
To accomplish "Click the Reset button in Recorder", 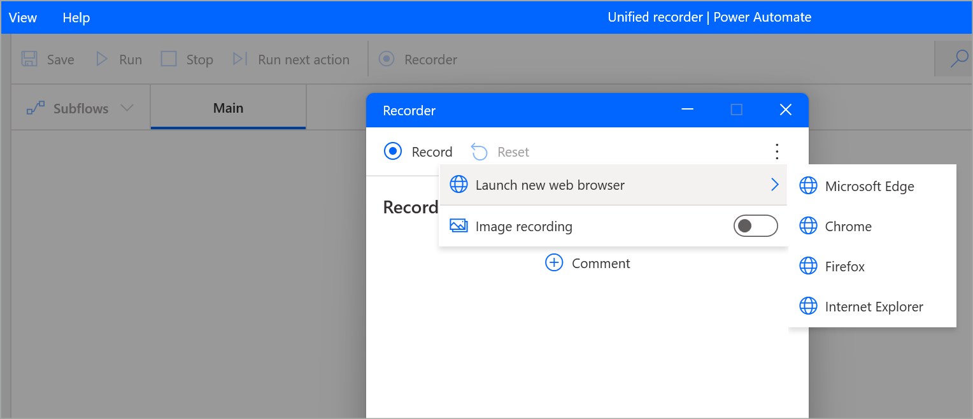I will click(x=500, y=152).
